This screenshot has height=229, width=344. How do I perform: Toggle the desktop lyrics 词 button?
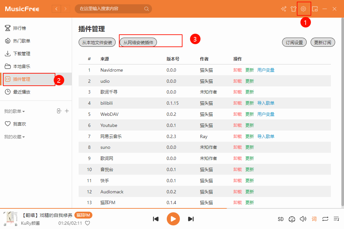[x=314, y=219]
